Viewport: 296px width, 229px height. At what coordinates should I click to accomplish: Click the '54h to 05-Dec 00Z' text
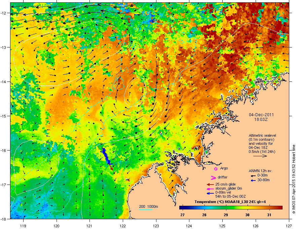[230, 196]
